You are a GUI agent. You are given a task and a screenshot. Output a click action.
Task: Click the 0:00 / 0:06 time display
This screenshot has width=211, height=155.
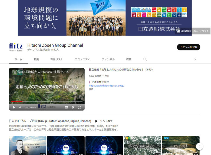coord(30,108)
